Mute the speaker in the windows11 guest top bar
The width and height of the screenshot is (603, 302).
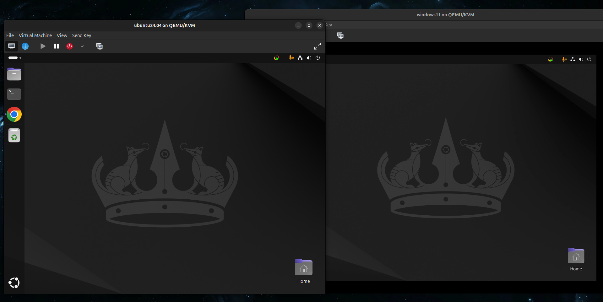coord(581,59)
